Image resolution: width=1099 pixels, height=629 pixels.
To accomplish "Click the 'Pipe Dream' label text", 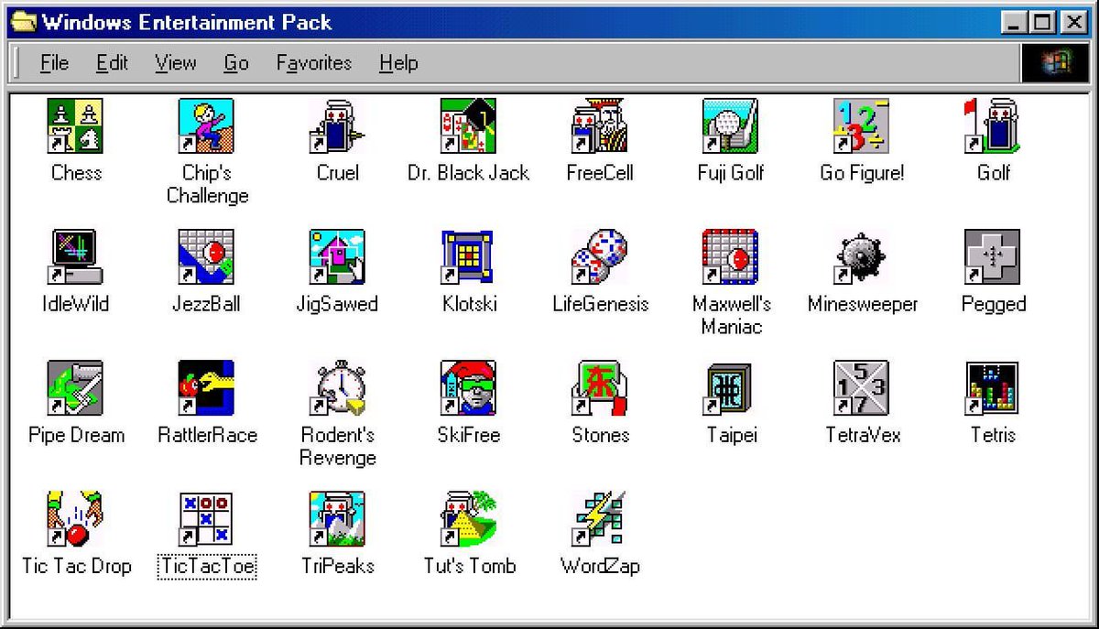I will 76,435.
